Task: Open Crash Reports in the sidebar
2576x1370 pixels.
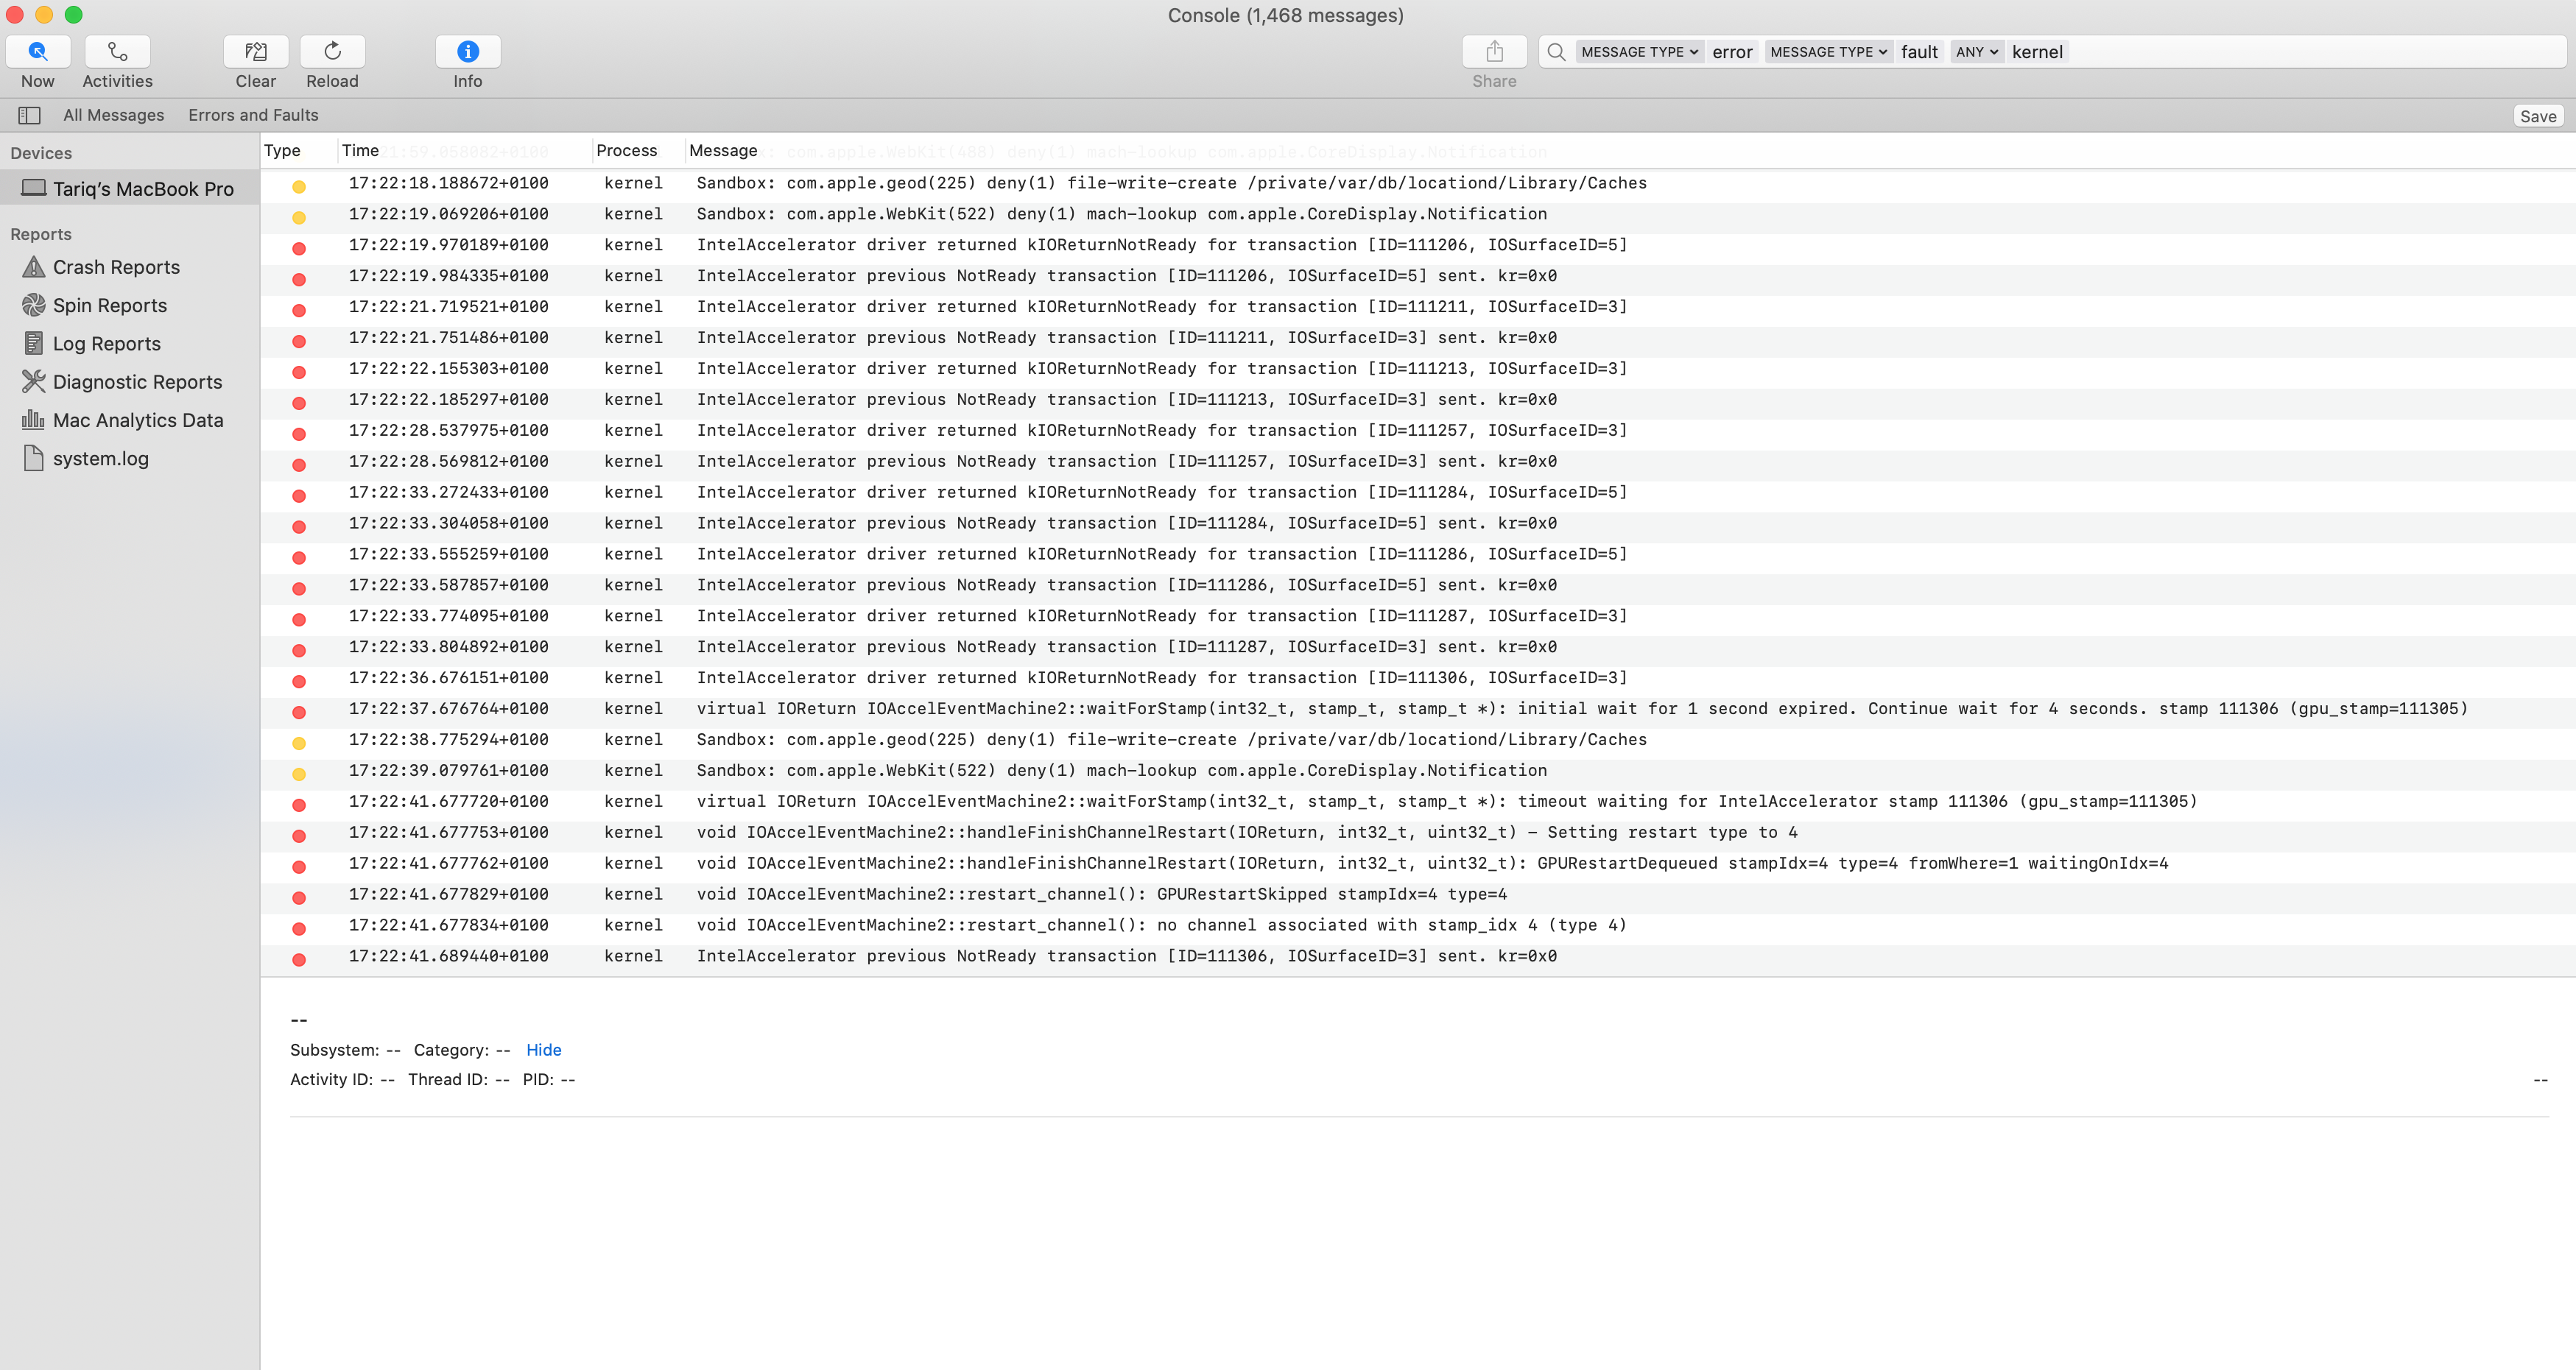Action: 116,267
